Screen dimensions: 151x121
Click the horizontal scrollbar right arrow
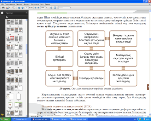pos(148,116)
